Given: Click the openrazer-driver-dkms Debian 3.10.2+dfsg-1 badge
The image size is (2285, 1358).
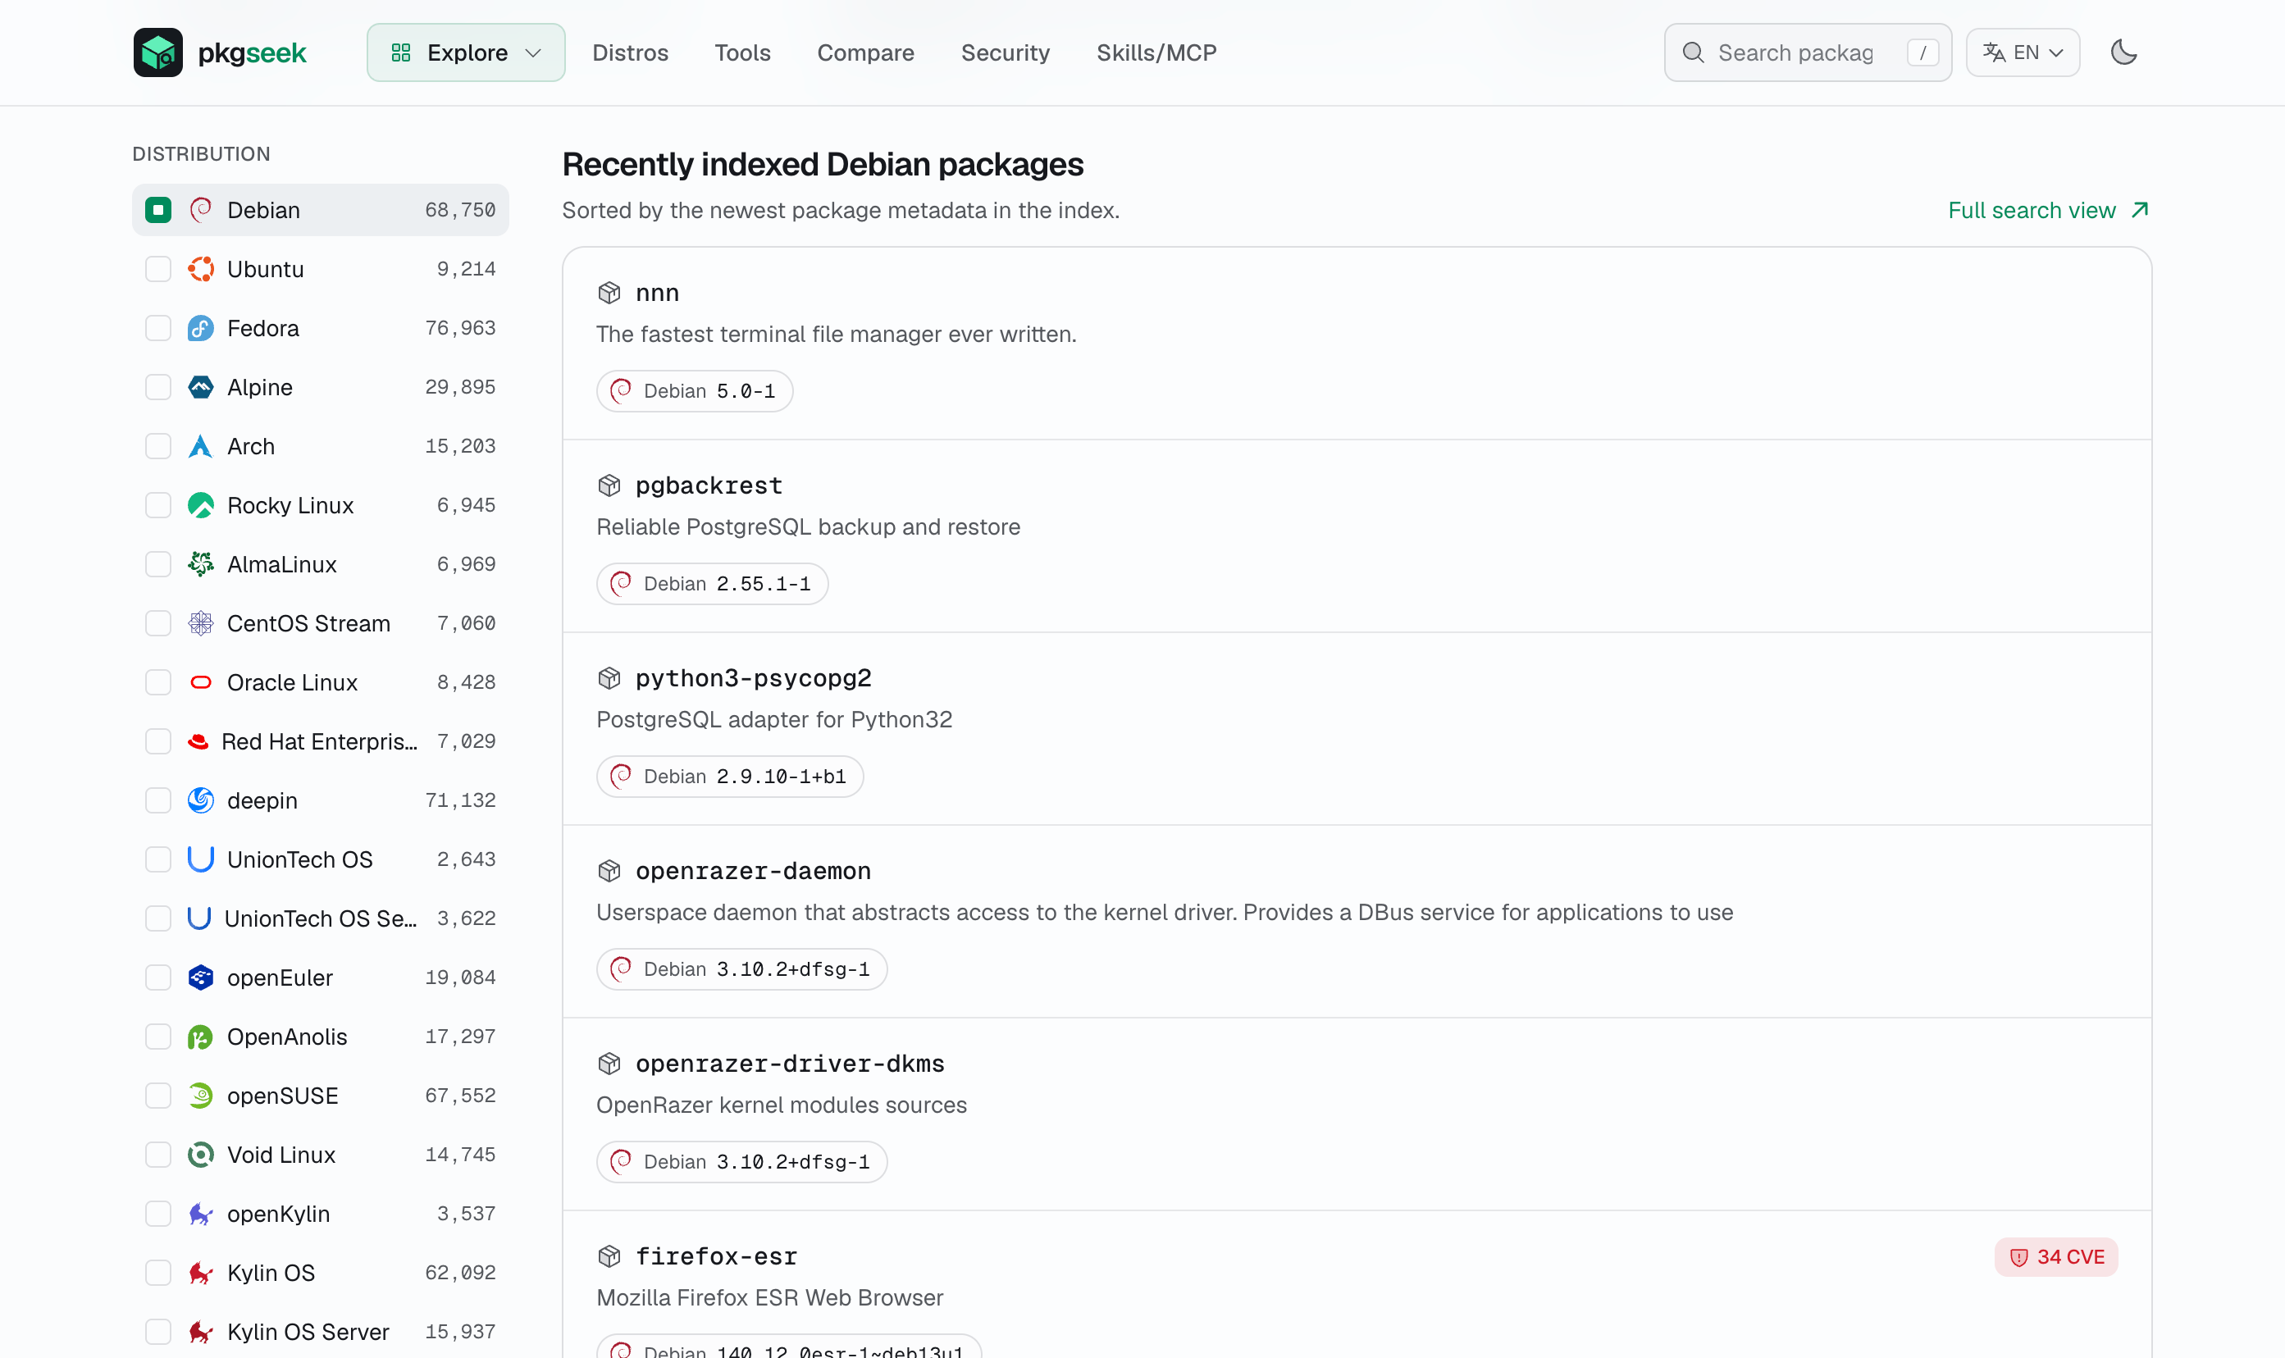Looking at the screenshot, I should [x=742, y=1161].
